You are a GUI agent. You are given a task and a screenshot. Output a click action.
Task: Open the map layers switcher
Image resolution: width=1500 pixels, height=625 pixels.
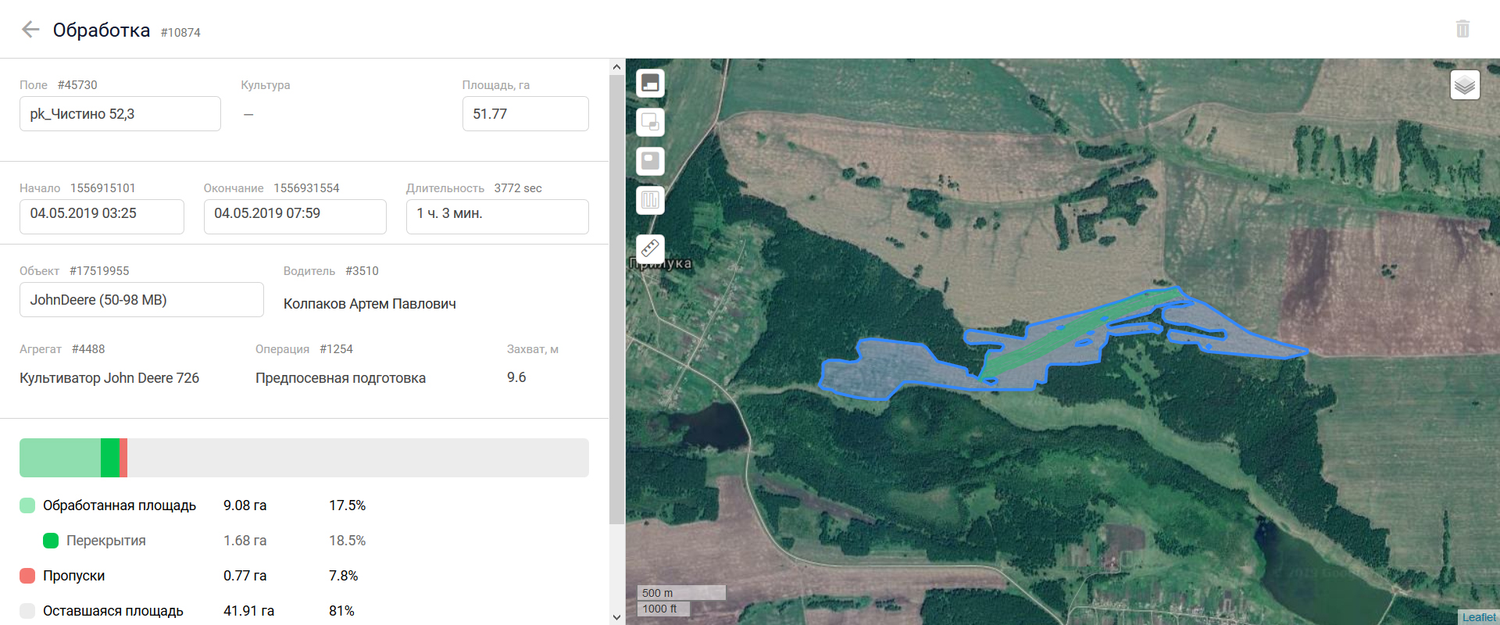pyautogui.click(x=1464, y=84)
